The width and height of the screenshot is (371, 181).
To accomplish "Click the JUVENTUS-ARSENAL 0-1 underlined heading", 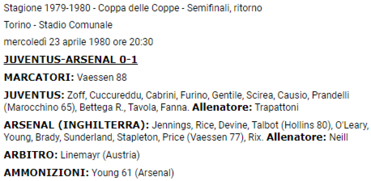I will point(70,60).
